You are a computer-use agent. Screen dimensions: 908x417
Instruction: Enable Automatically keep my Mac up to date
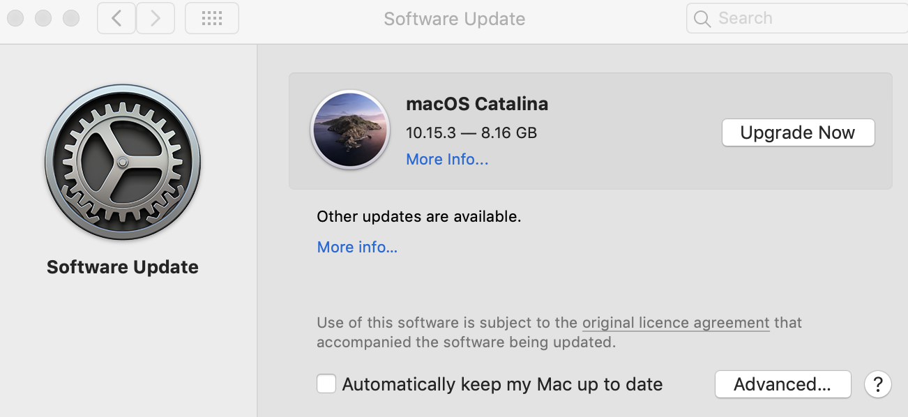326,384
